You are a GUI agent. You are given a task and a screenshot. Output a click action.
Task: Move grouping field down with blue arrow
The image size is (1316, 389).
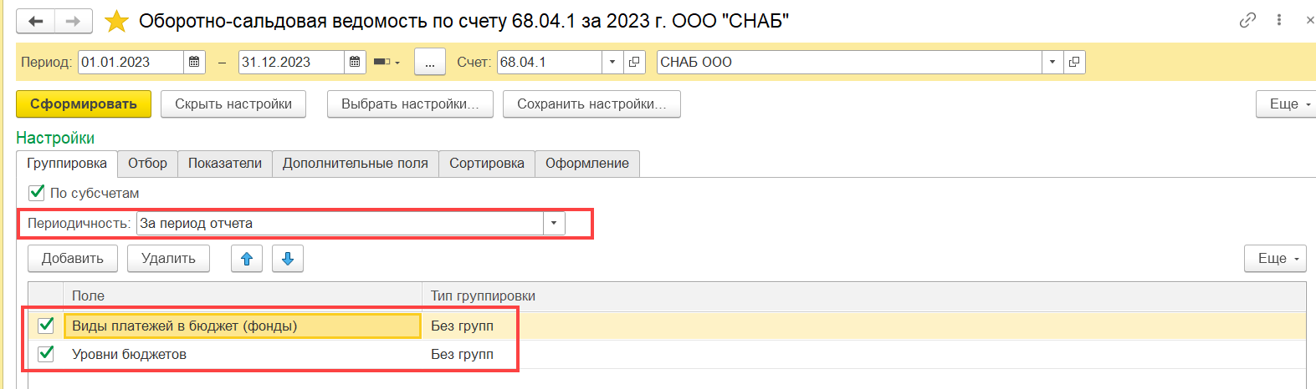click(288, 259)
